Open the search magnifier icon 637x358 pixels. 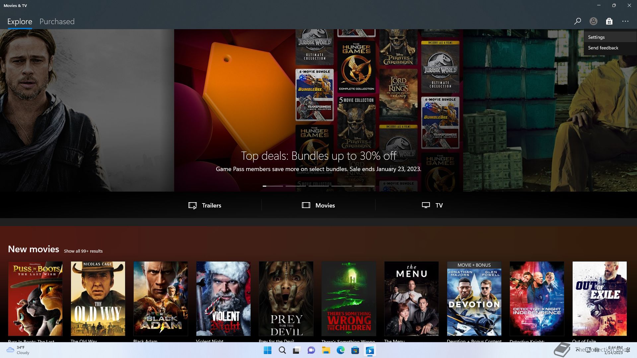(577, 21)
